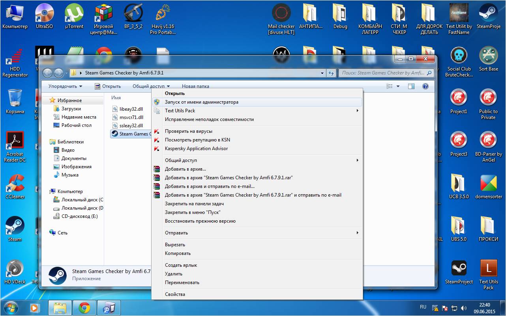Image resolution: width=506 pixels, height=316 pixels.
Task: Launch µTorrent desktop icon
Action: point(74,17)
